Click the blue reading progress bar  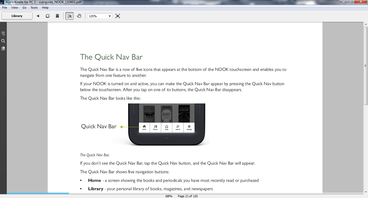pos(38,193)
